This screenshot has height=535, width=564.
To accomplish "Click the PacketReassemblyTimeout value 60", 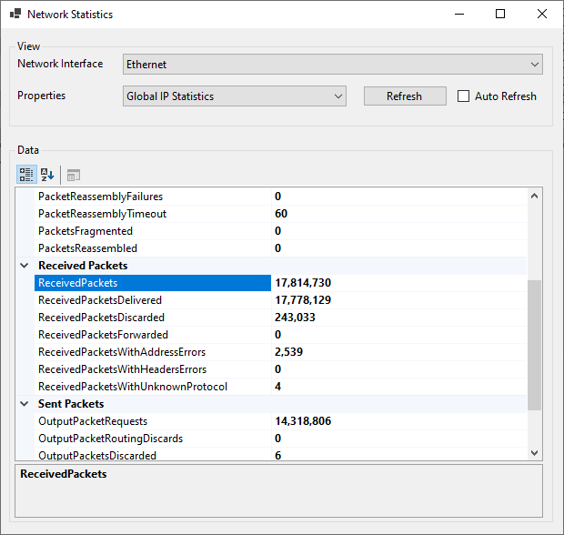I will click(x=281, y=214).
